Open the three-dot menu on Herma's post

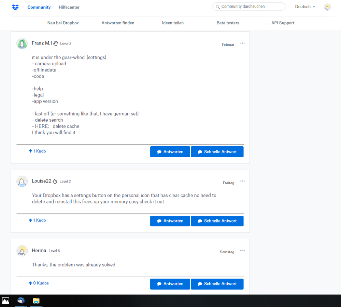(242, 251)
